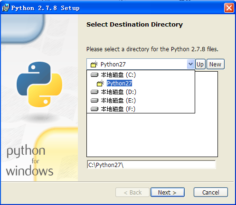This screenshot has height=205, width=236.
Task: Click the E: drive disk icon
Action: tap(94, 100)
